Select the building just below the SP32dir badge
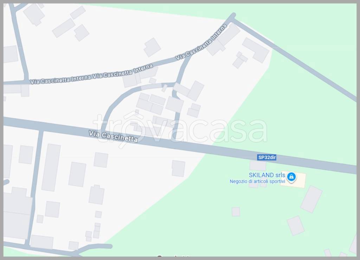Screen dimensions: 360x260 pyautogui.click(x=258, y=165)
